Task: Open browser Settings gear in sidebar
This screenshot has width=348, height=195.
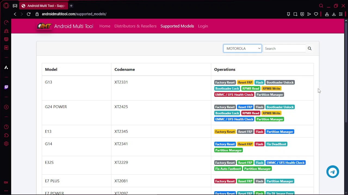Action: pyautogui.click(x=6, y=144)
